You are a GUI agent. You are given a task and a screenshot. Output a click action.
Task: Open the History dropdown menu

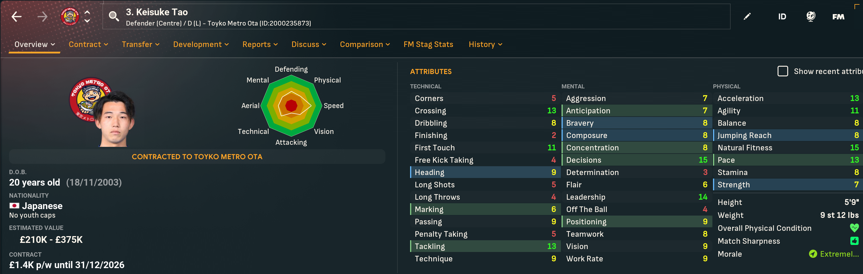[485, 44]
